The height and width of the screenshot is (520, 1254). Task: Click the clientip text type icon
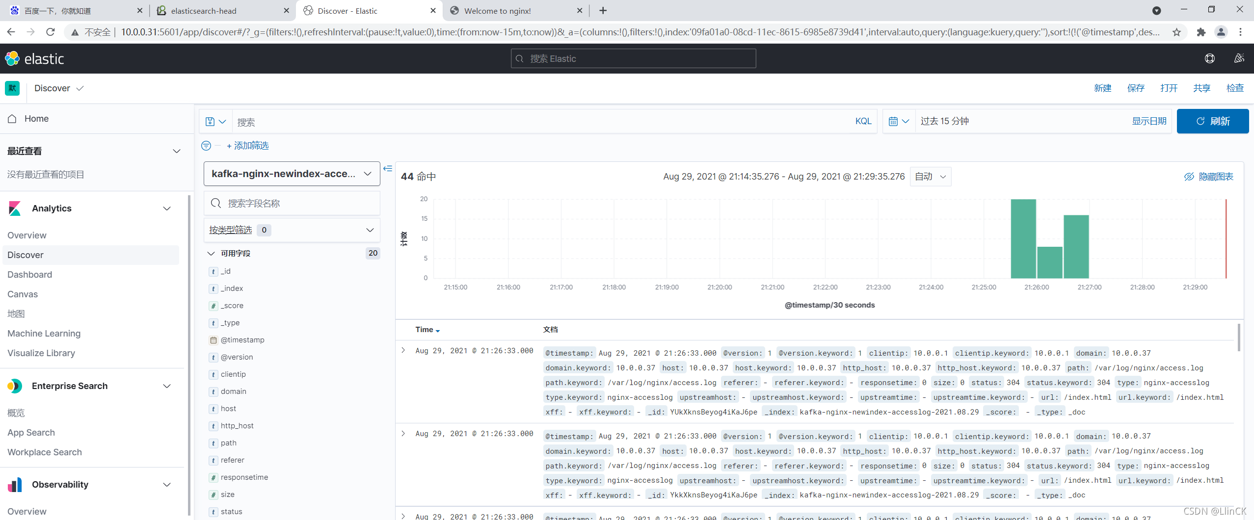coord(213,374)
